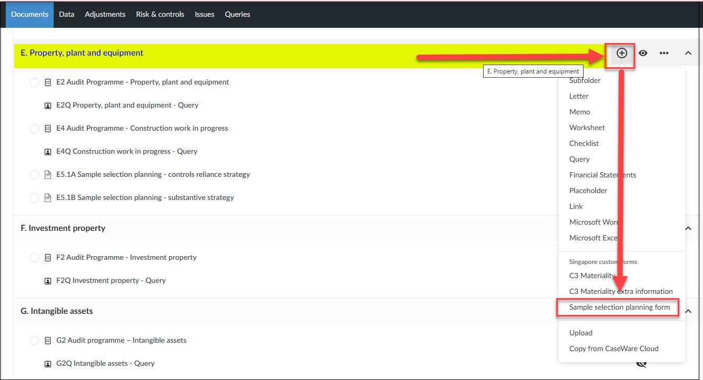Toggle the eye visibility icon for section E
Viewport: 703px width, 380px height.
643,53
